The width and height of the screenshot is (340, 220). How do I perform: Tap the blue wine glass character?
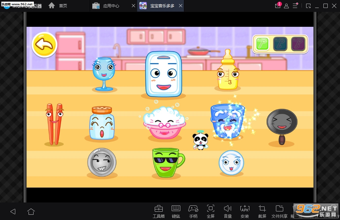click(104, 73)
